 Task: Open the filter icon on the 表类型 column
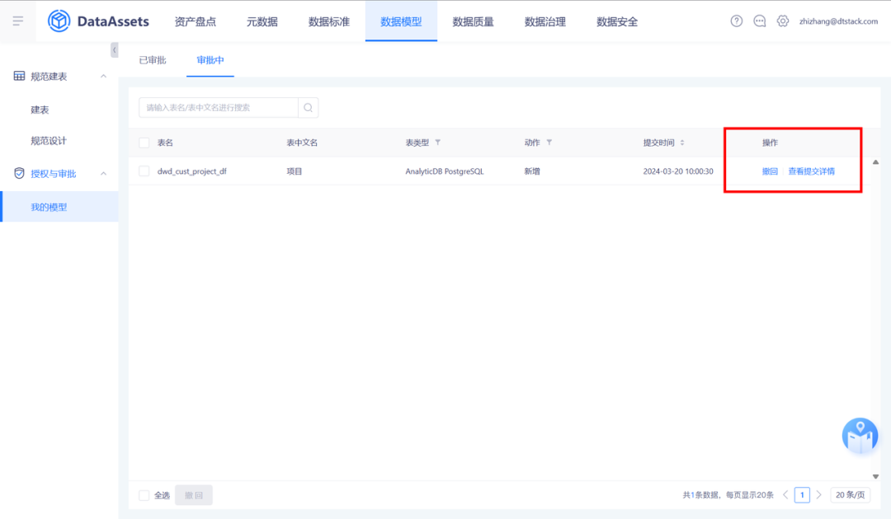[x=437, y=142]
